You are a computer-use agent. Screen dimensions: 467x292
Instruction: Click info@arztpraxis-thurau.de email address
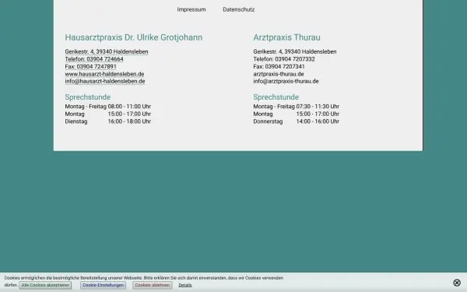[x=286, y=81]
